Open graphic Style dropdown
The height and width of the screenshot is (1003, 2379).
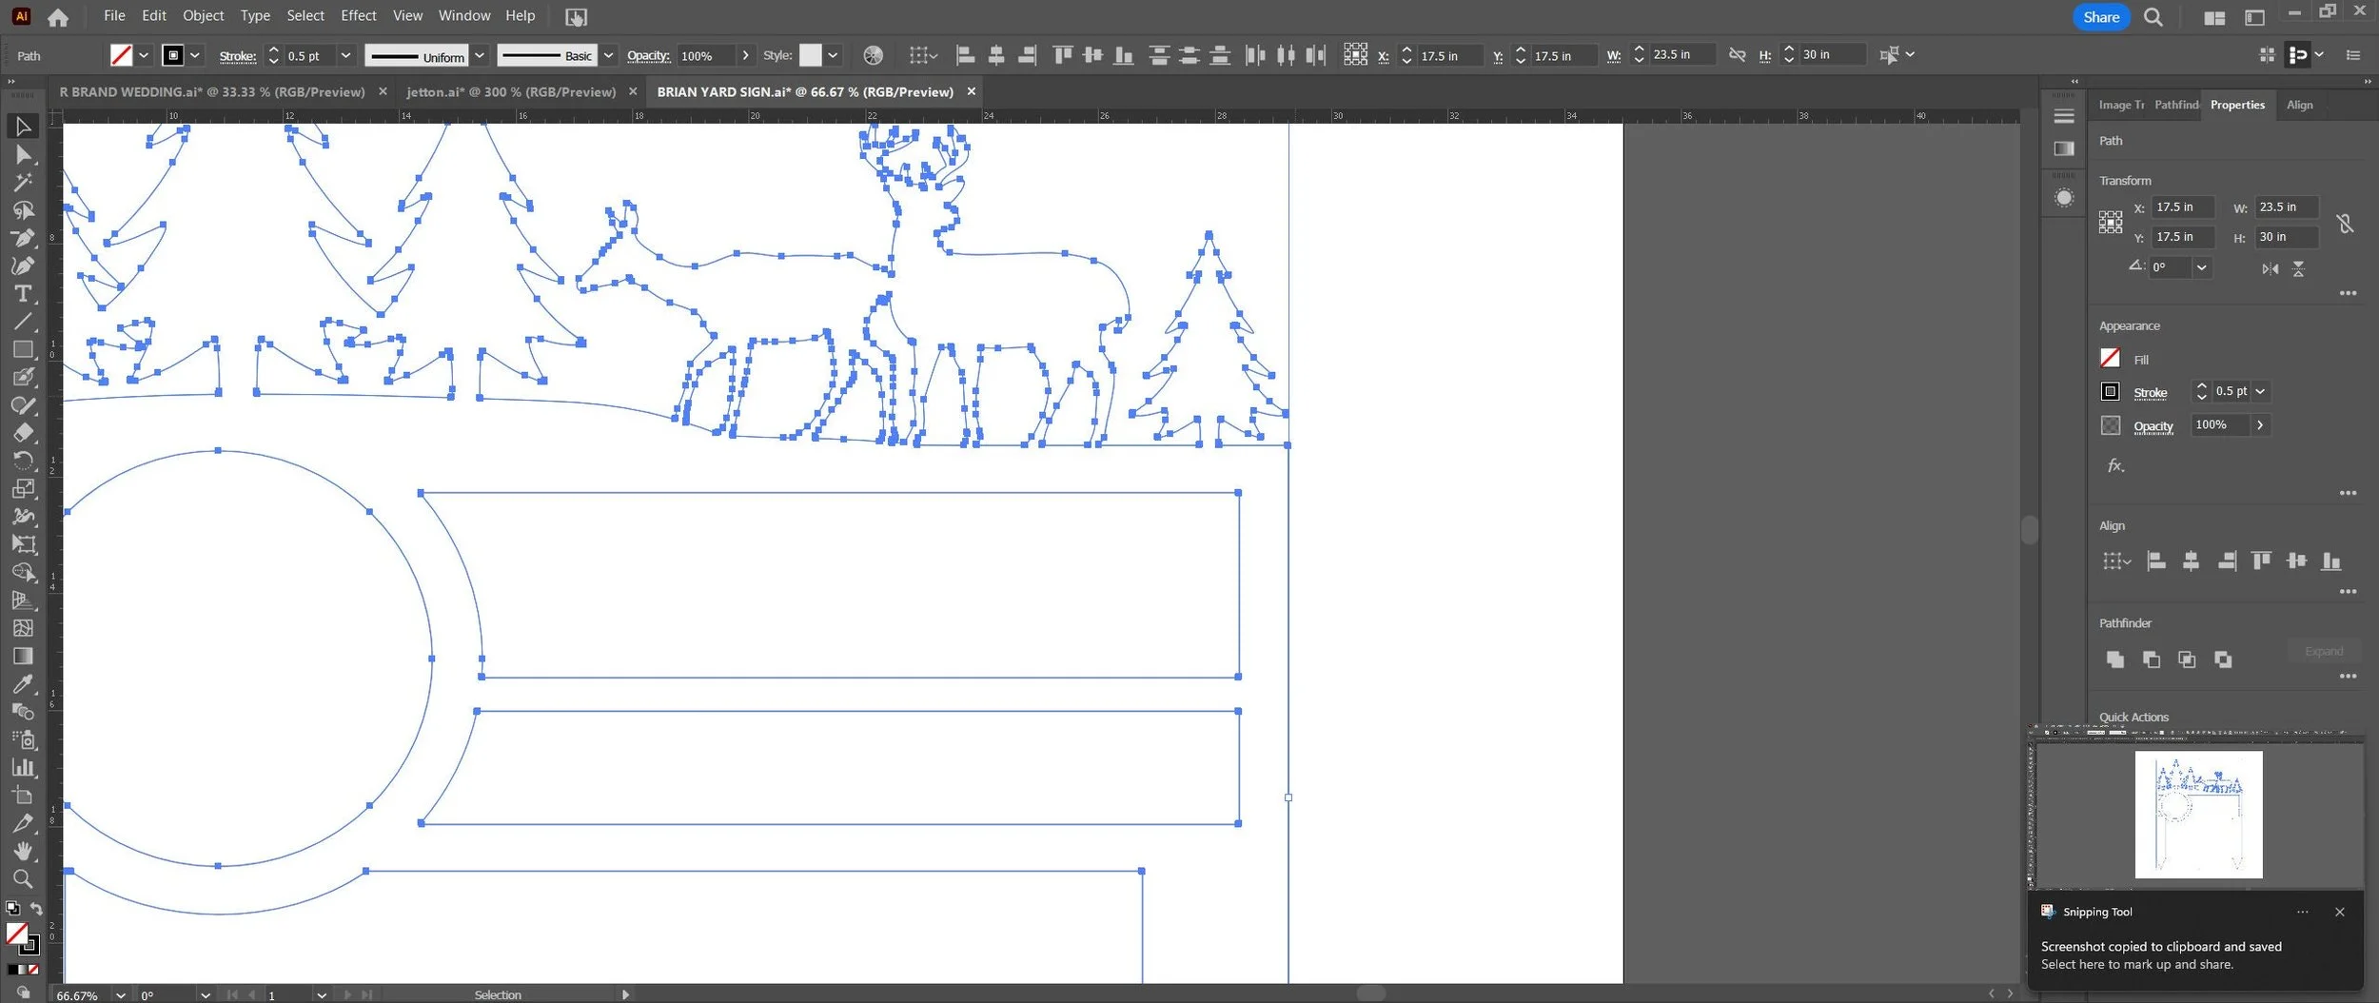[x=833, y=55]
